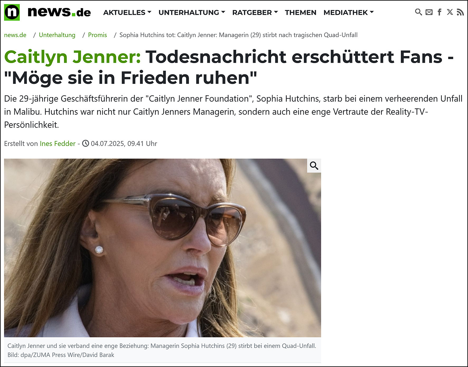The height and width of the screenshot is (367, 468).
Task: Click the RSS feed icon
Action: (x=460, y=12)
